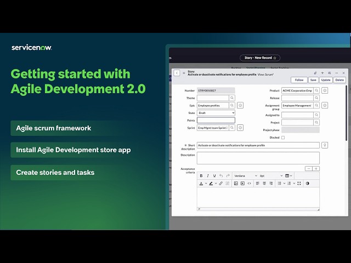This screenshot has height=263, width=351.
Task: Open the Assignment group lookup magnifier
Action: (316, 105)
